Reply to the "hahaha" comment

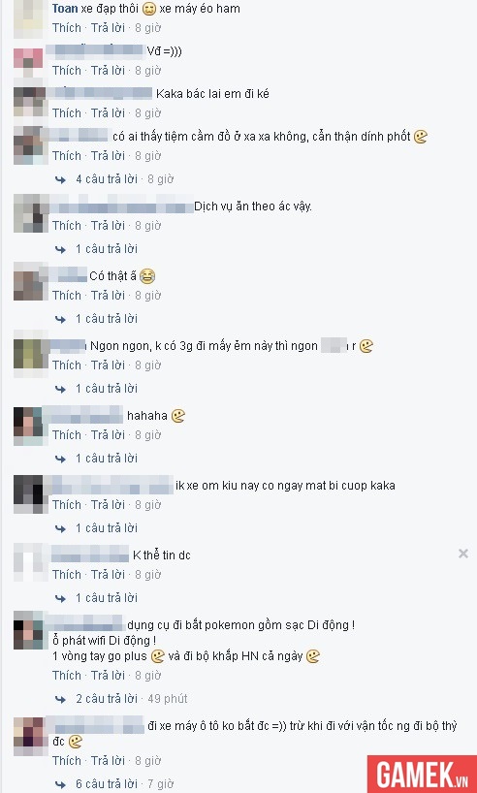(x=108, y=435)
